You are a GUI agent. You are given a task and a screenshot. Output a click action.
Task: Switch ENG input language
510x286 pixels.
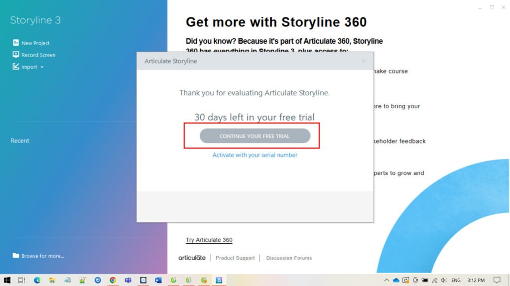(456, 280)
